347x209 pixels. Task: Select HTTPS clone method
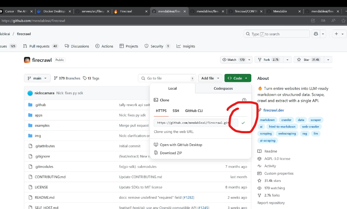[x=161, y=111]
